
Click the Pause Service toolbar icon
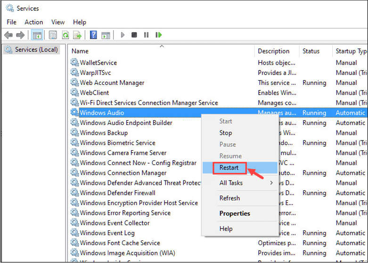[146, 35]
